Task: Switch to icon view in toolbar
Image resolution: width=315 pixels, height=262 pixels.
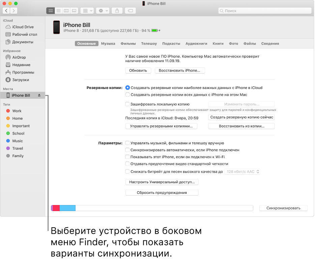Action: pos(51,11)
